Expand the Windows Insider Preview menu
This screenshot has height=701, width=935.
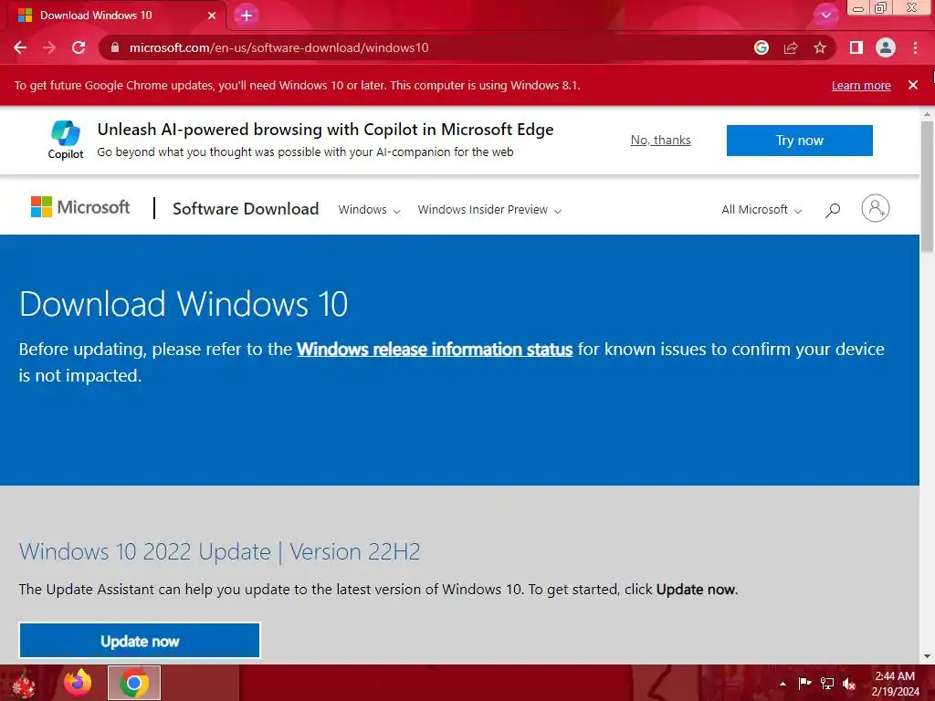click(489, 210)
